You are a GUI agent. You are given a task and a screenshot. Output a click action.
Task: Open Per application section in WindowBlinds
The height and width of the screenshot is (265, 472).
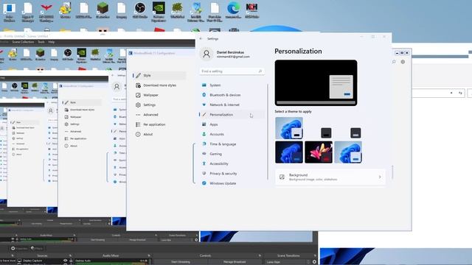[x=159, y=124]
